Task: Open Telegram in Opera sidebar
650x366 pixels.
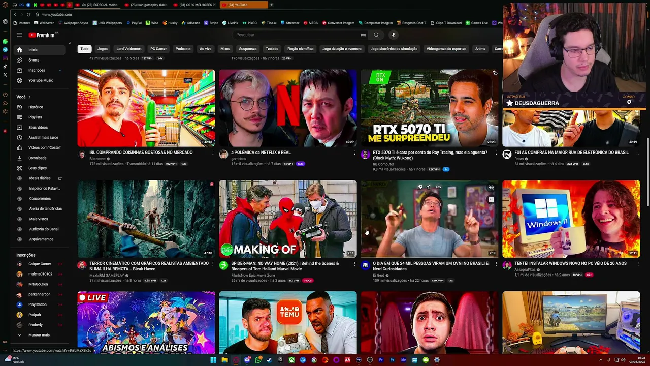Action: [x=5, y=49]
